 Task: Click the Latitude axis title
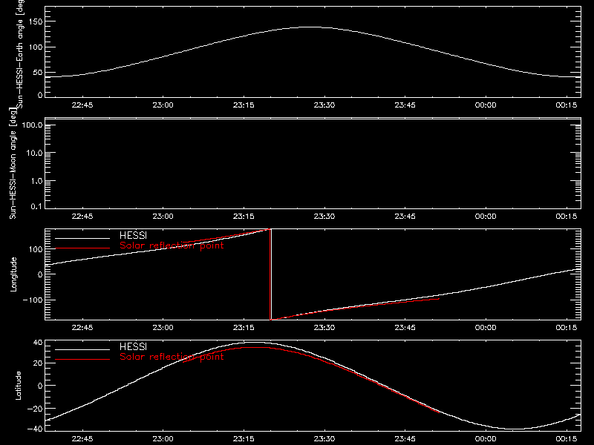click(18, 386)
